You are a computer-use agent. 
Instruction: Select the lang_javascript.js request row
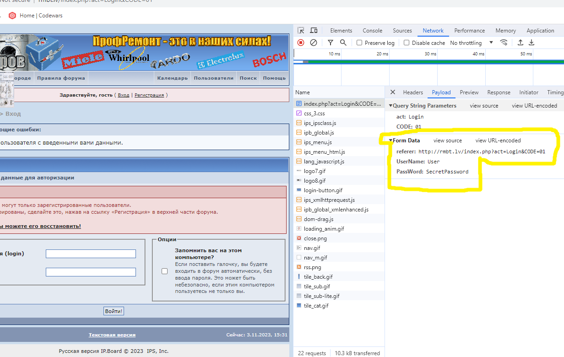coord(339,162)
